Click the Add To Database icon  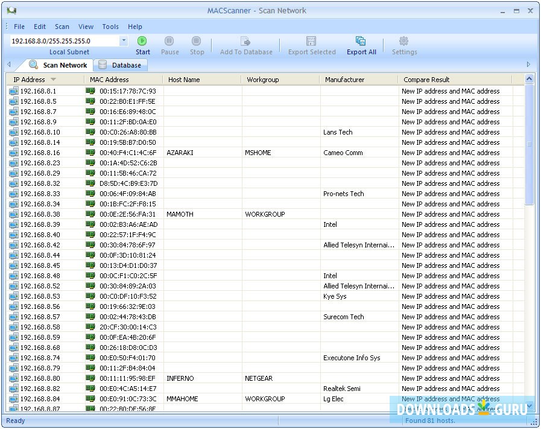click(x=245, y=41)
